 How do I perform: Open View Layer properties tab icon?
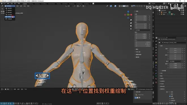pos(156,50)
